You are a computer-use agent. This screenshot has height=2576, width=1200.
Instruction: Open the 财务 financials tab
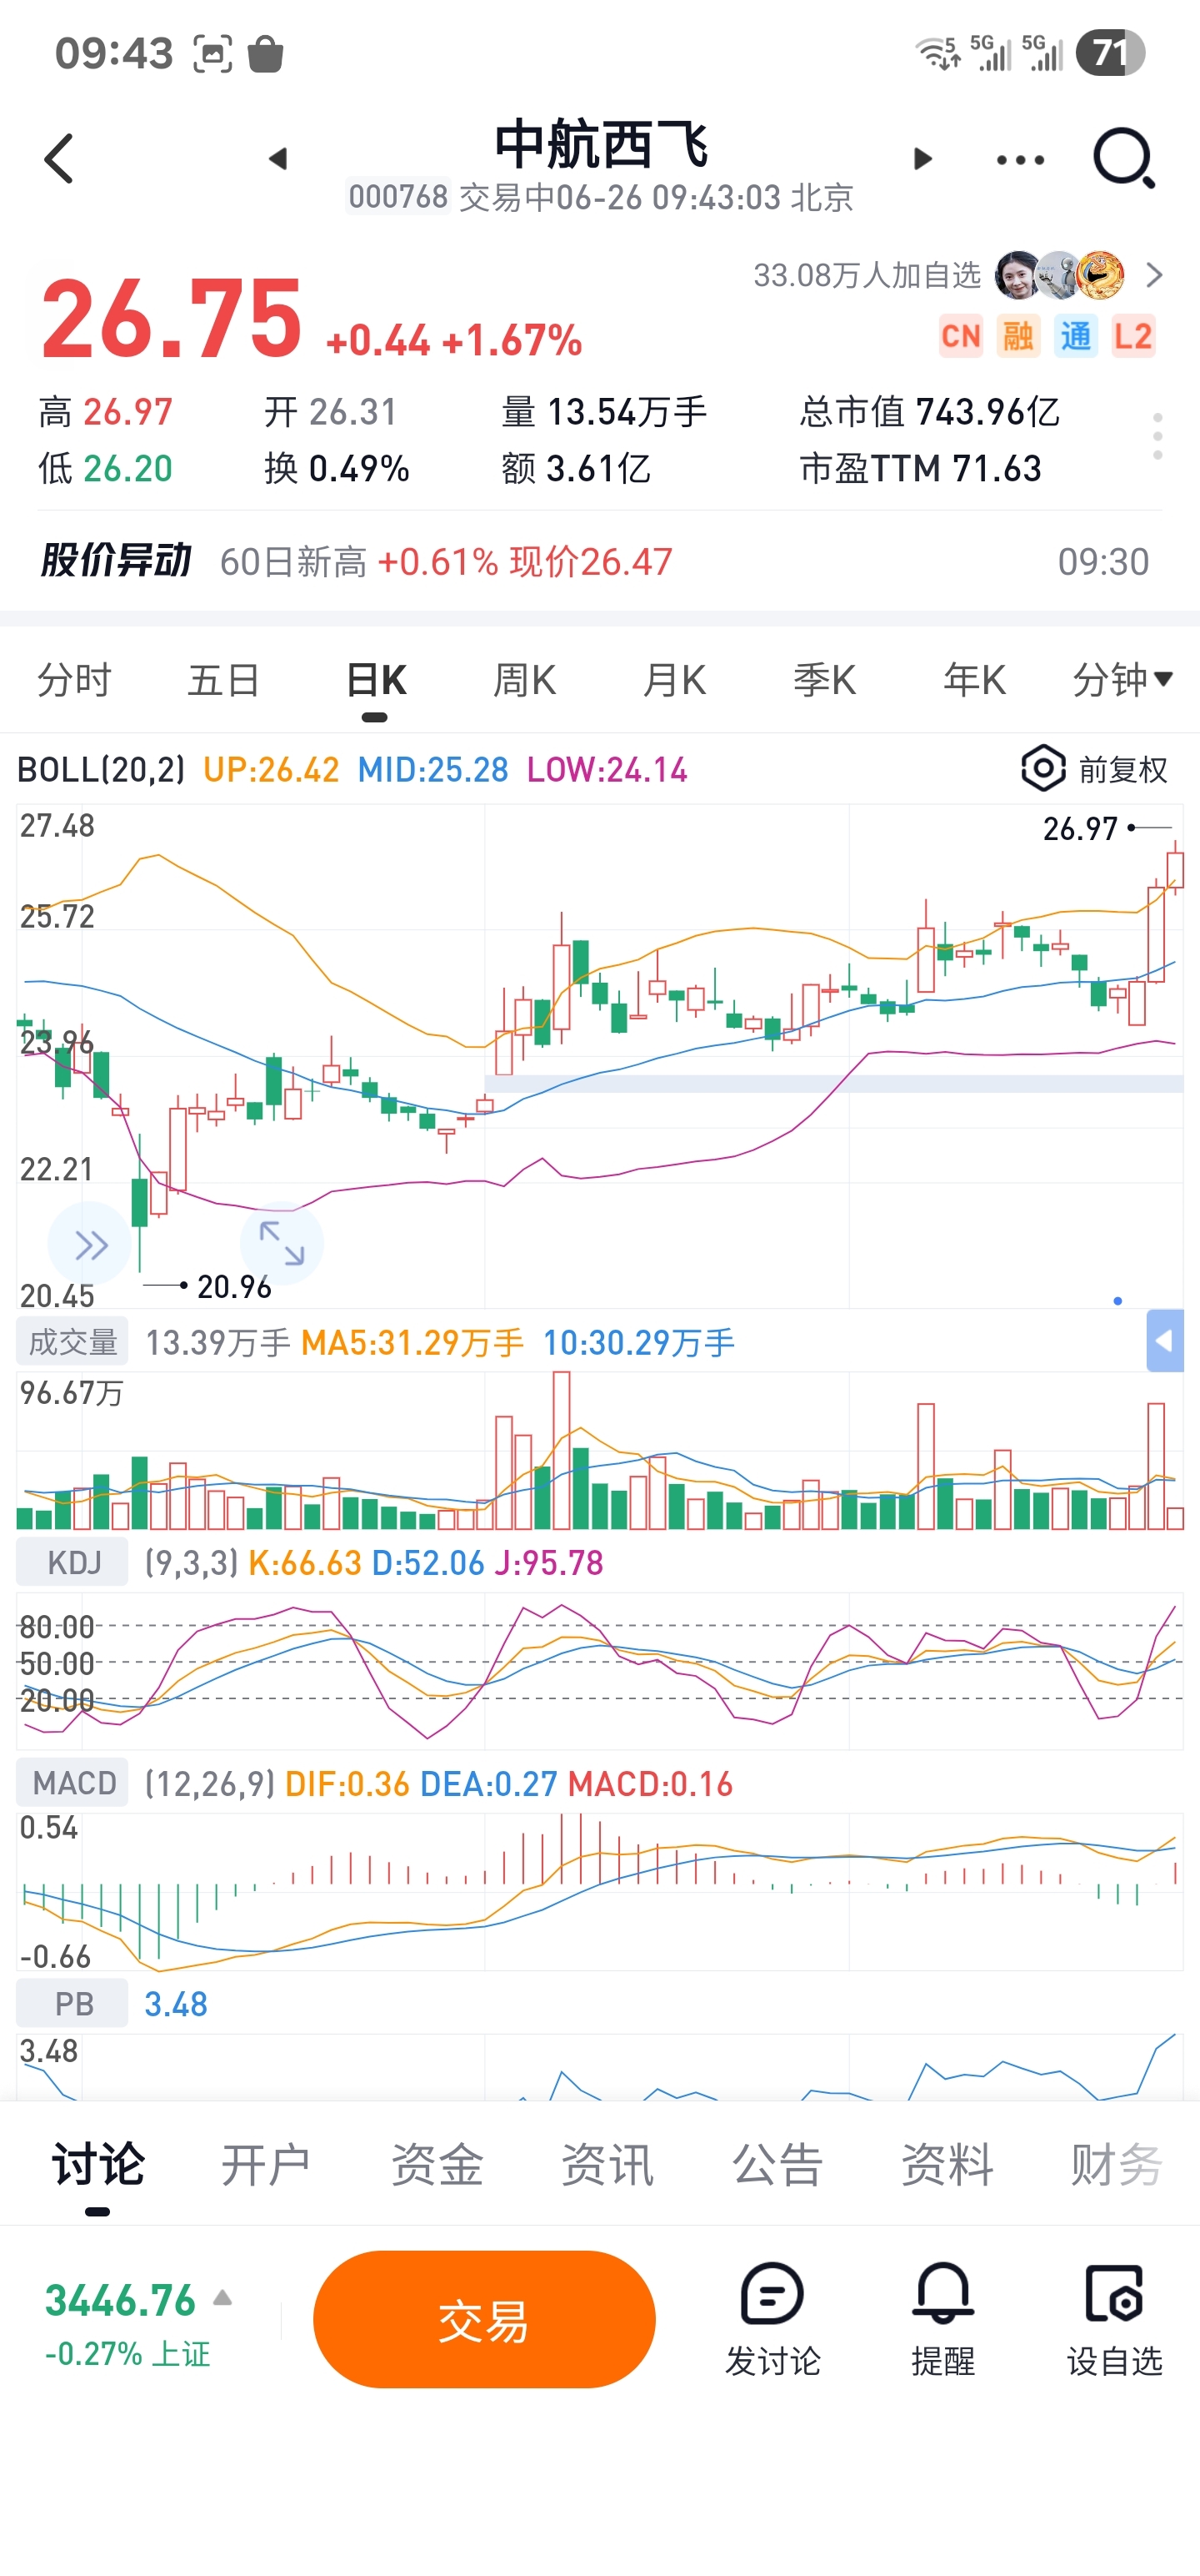pyautogui.click(x=1116, y=2165)
